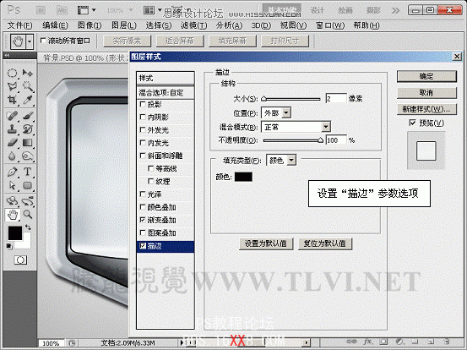
Task: Select the Crop tool
Action: point(12,100)
